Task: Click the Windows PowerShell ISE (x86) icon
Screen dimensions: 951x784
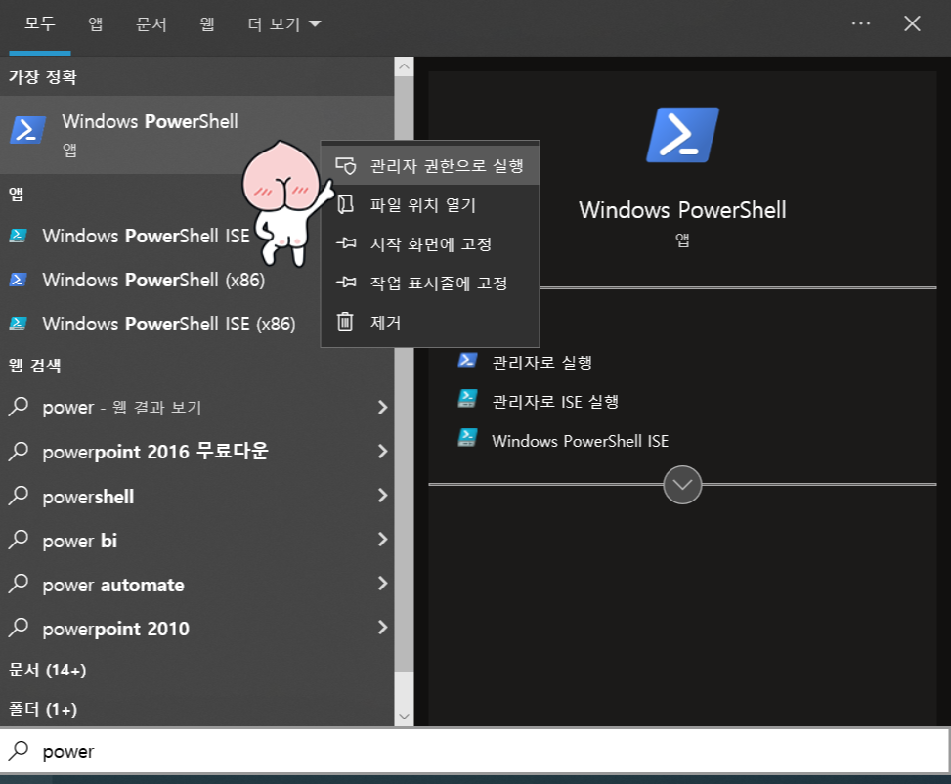Action: pyautogui.click(x=18, y=324)
